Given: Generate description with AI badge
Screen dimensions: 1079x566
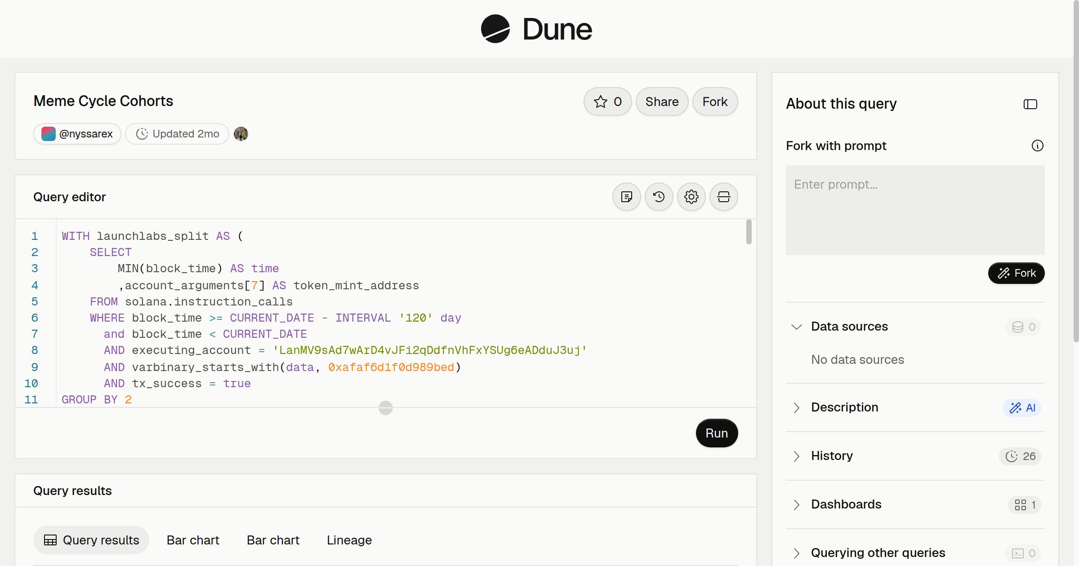Looking at the screenshot, I should 1022,407.
